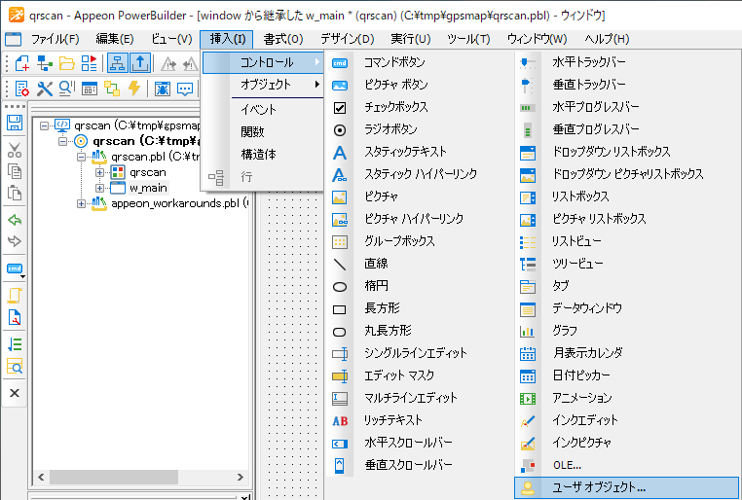742x500 pixels.
Task: Click the Inherit hierarchy toolbar icon
Action: [45, 63]
